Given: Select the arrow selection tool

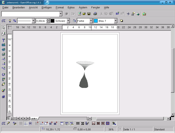Looking at the screenshot, I should pyautogui.click(x=3, y=28).
